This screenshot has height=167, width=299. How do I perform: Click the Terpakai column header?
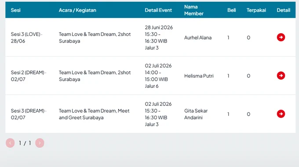(x=256, y=10)
